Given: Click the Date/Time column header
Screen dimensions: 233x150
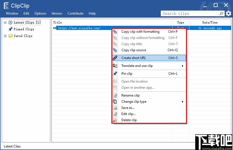Looking at the screenshot, I should pyautogui.click(x=210, y=22).
